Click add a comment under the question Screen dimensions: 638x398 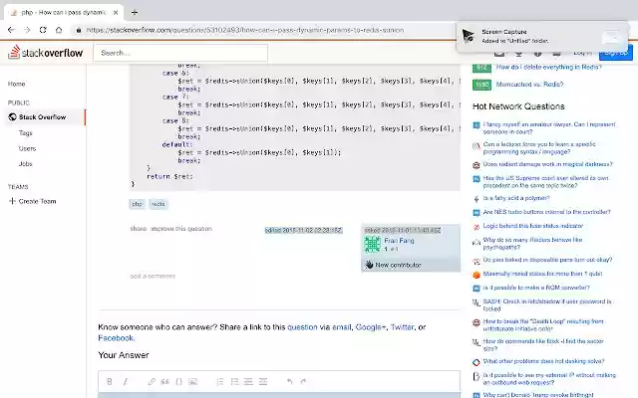pyautogui.click(x=153, y=276)
